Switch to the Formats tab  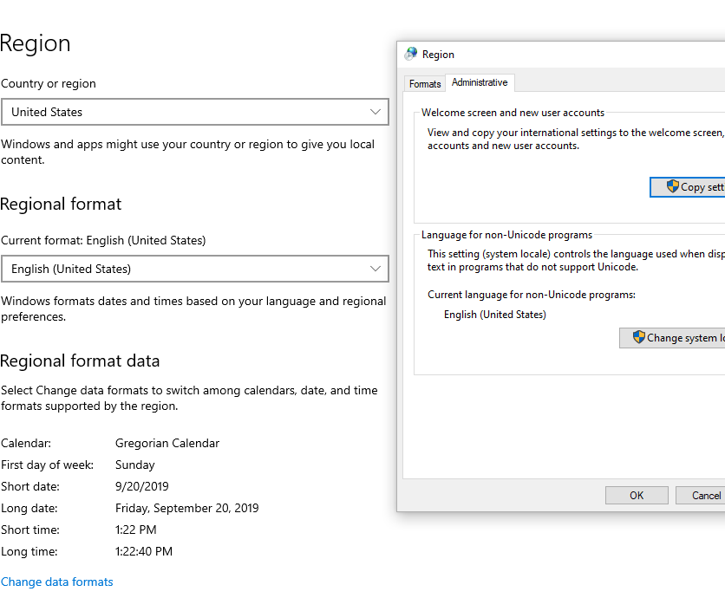click(x=424, y=84)
